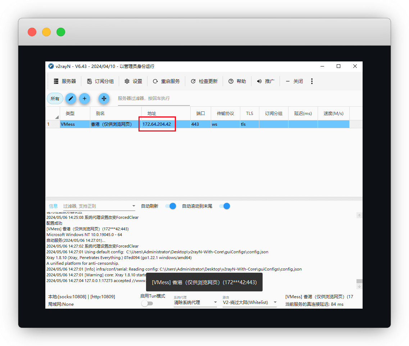Open the 检查更新 menu
The image size is (409, 346).
(204, 81)
